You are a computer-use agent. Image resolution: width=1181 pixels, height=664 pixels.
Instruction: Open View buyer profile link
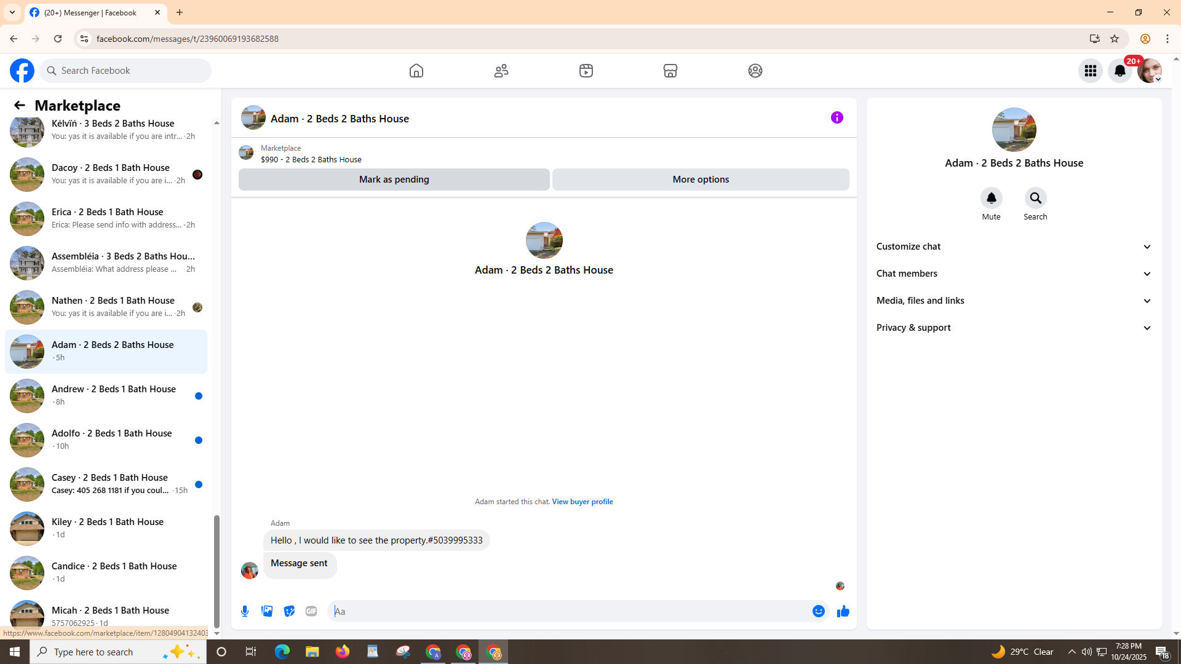pos(582,502)
